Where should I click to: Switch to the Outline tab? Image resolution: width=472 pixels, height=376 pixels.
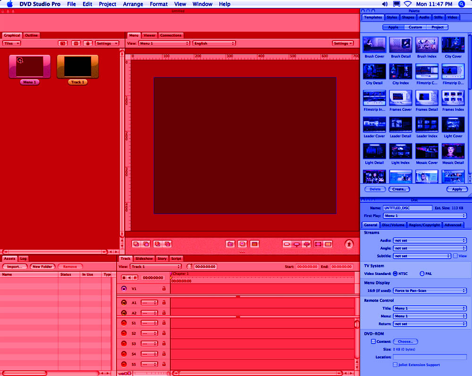(x=31, y=35)
